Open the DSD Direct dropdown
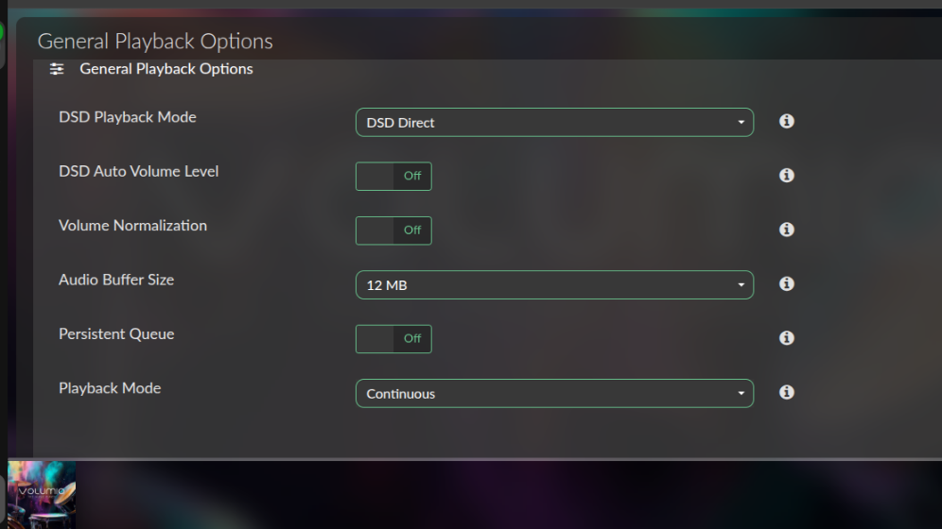 554,123
